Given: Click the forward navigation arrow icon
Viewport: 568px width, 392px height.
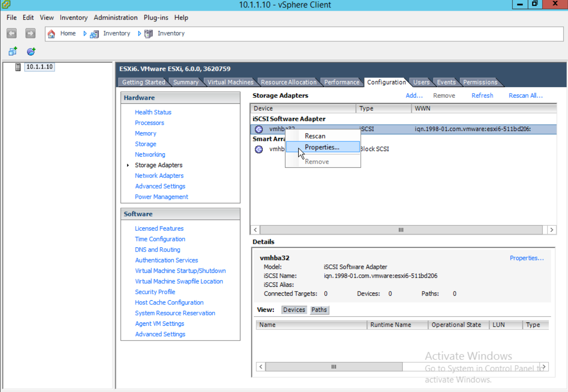Looking at the screenshot, I should (x=30, y=33).
